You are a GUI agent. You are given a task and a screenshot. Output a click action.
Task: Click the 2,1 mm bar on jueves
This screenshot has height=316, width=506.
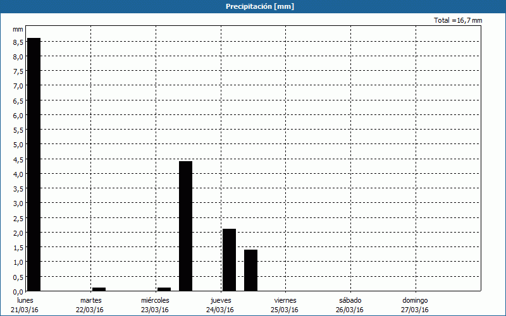tap(229, 260)
